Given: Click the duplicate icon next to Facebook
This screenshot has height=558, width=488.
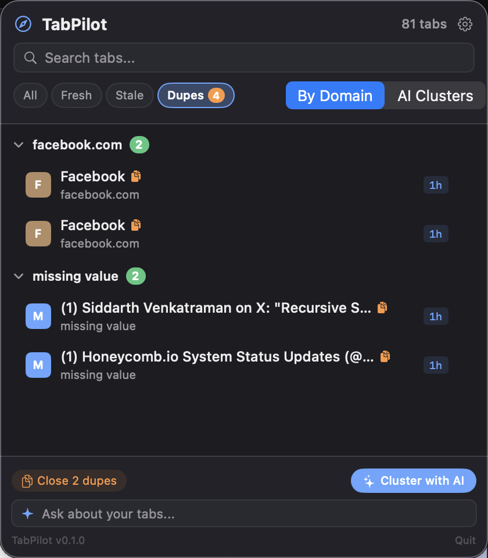Looking at the screenshot, I should [135, 176].
